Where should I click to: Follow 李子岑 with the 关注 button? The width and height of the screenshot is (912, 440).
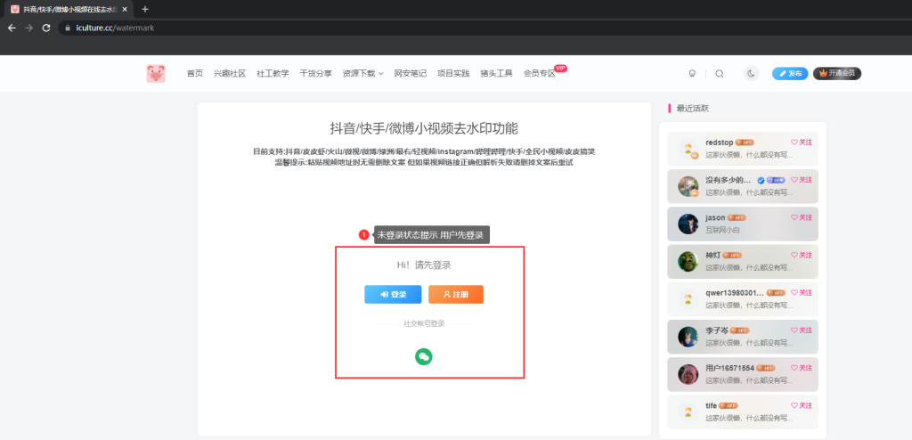802,330
